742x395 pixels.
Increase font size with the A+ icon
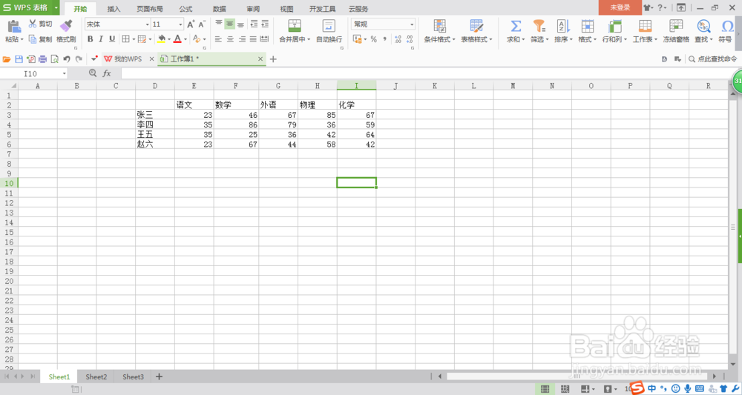(x=191, y=24)
